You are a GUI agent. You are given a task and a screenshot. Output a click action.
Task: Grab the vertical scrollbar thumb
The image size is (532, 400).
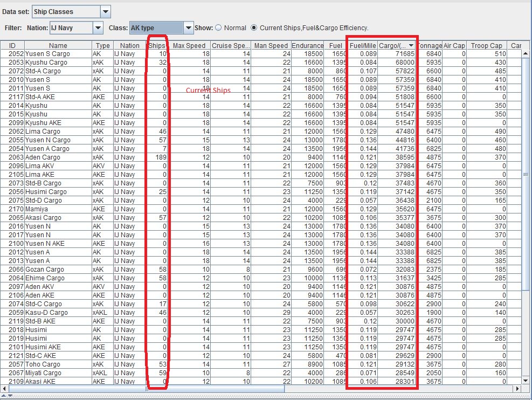[x=527, y=174]
